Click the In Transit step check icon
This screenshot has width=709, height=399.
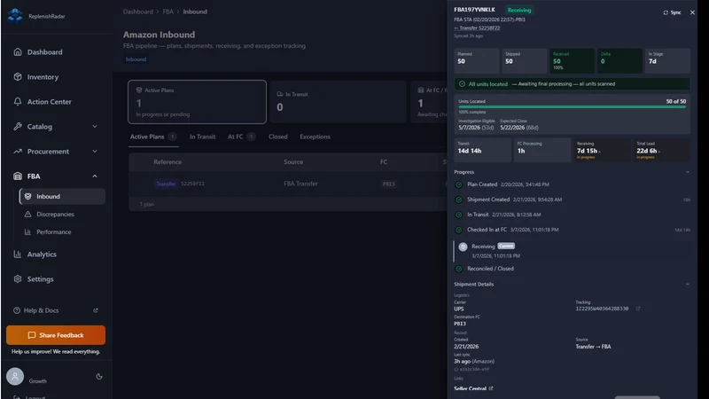click(x=458, y=215)
